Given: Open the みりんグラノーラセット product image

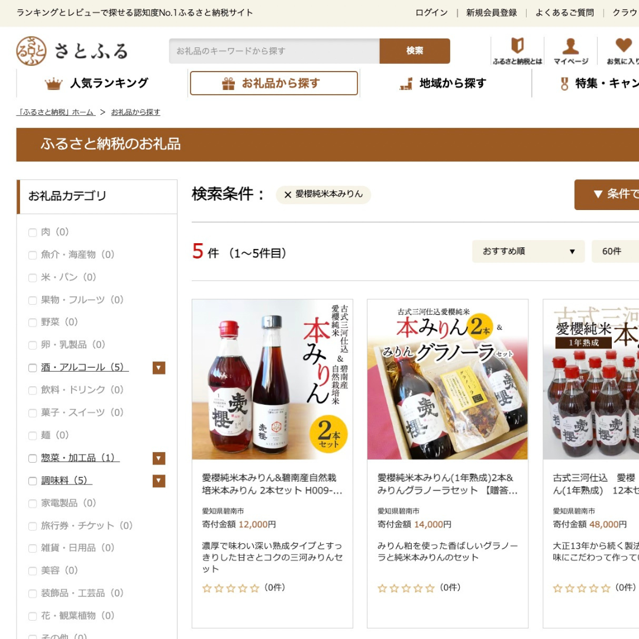Looking at the screenshot, I should click(447, 379).
